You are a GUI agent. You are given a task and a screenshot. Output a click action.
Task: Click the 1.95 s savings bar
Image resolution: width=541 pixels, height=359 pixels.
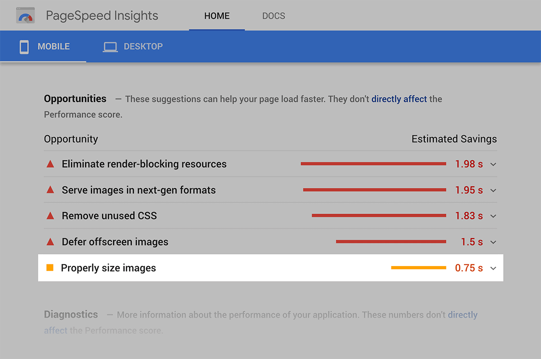375,190
